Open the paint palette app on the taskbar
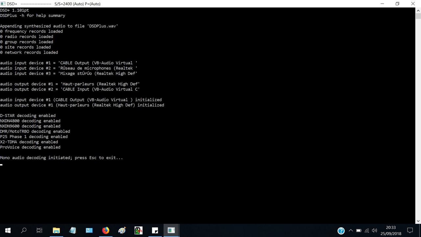Screen dimensions: 421x237 (x=122, y=230)
